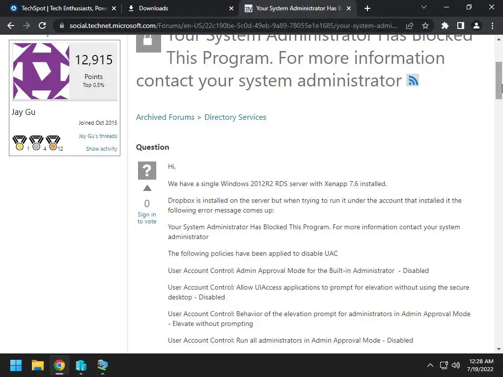Click the silver medal icon

click(x=36, y=143)
